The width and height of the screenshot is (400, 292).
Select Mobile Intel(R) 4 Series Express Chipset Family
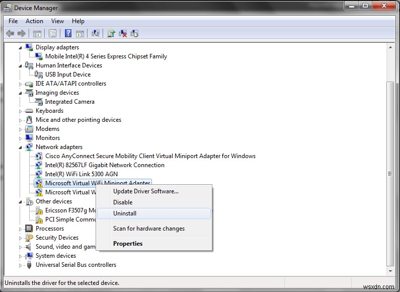[106, 56]
